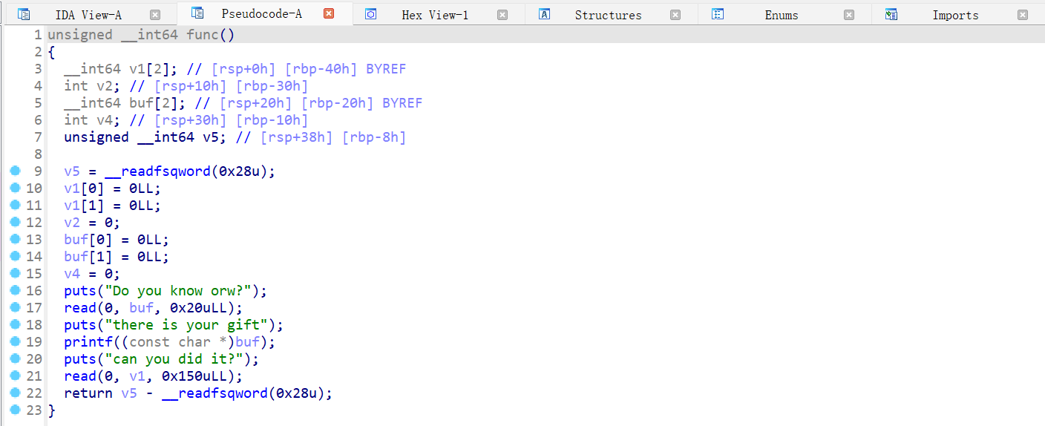This screenshot has width=1045, height=426.
Task: Close the IDA View-A tab
Action: pos(155,15)
